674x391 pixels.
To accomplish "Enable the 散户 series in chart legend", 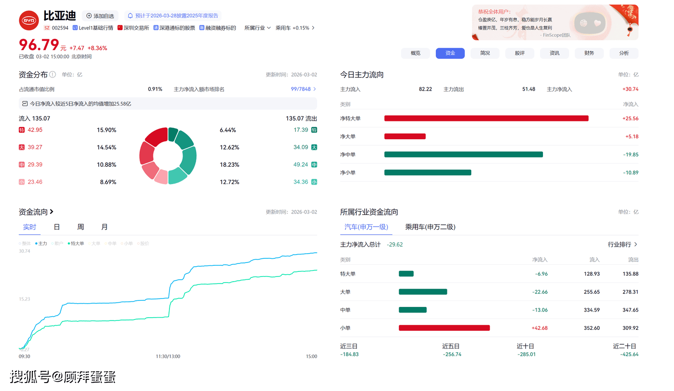I will [x=58, y=243].
